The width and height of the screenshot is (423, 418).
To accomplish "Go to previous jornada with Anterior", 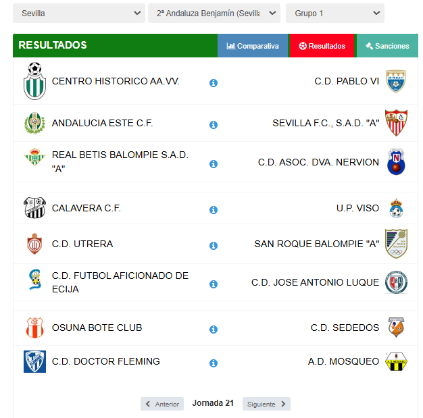I will [162, 404].
